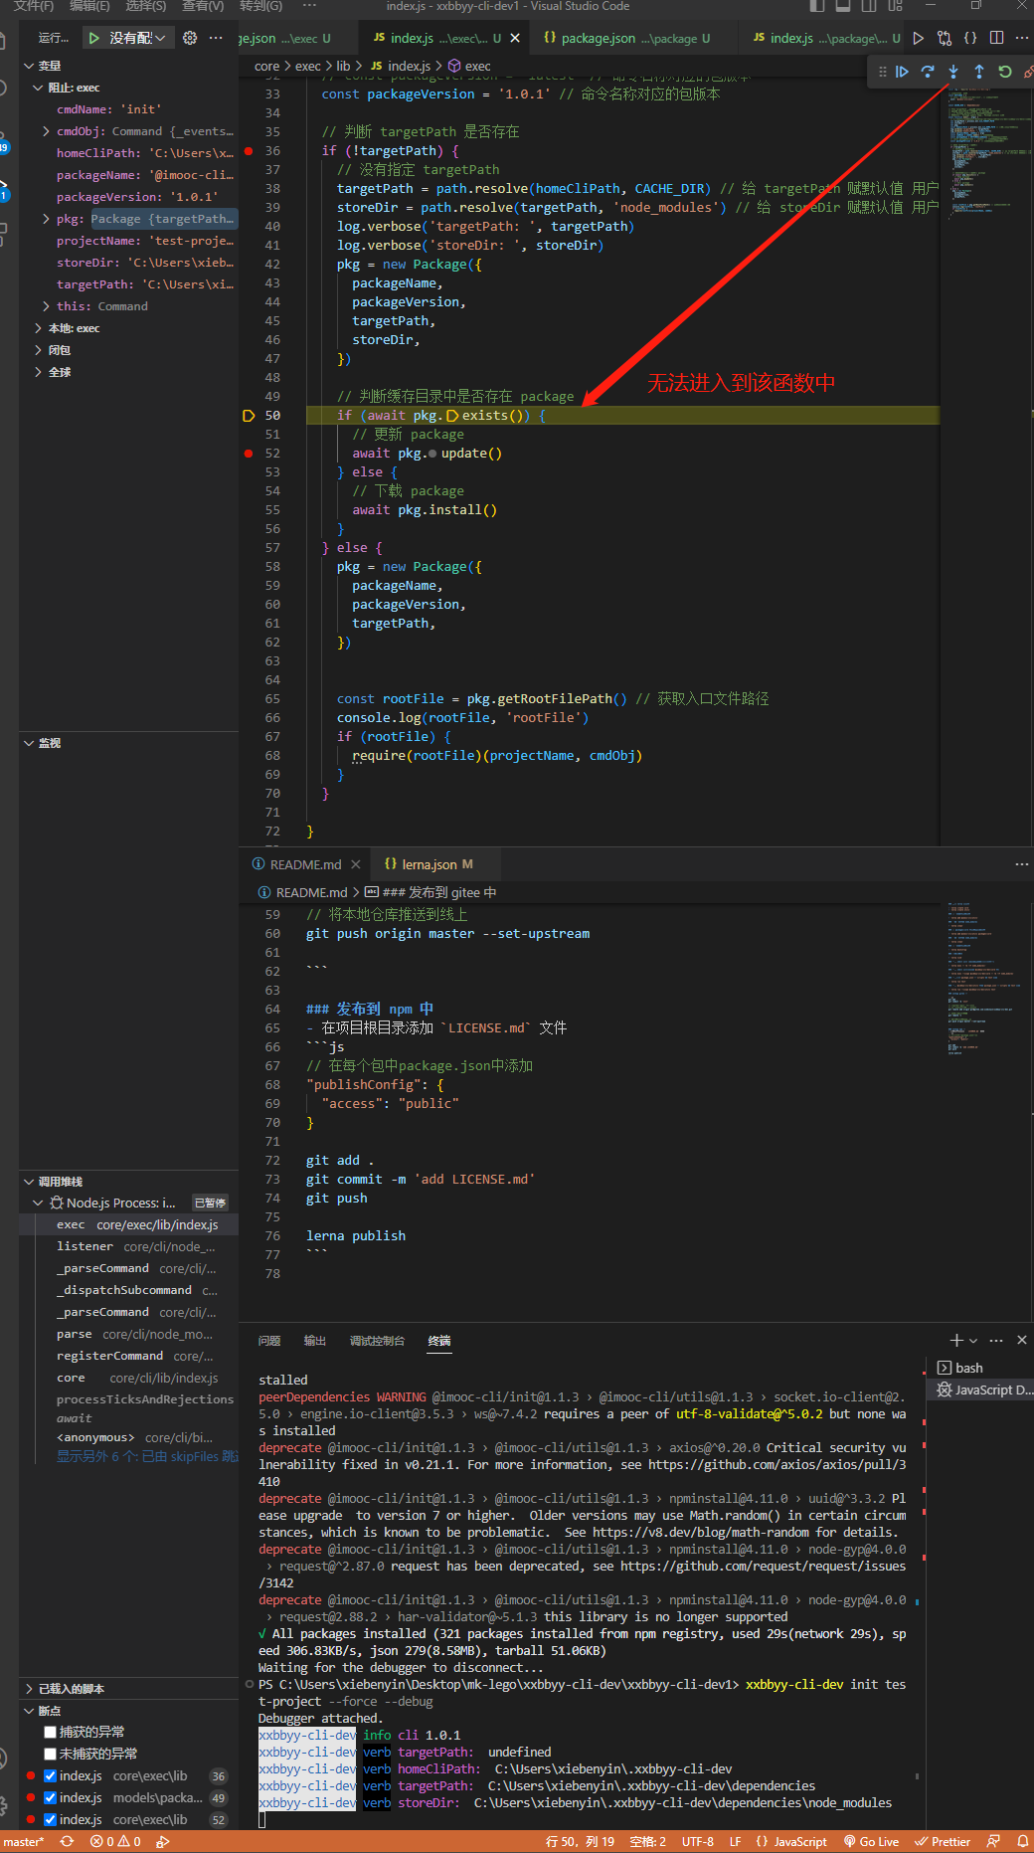Switch to the package.json ...\package tab

pyautogui.click(x=626, y=38)
